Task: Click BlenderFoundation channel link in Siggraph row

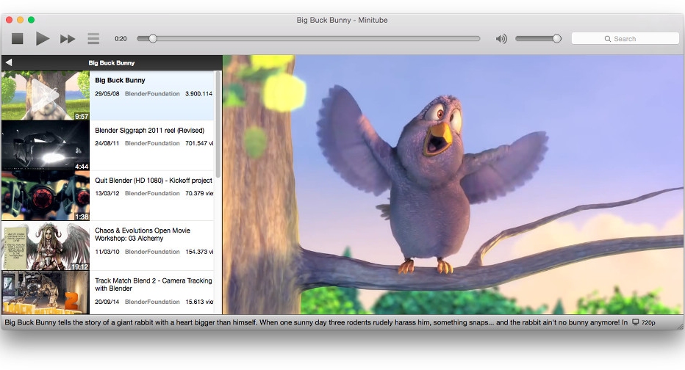Action: (x=152, y=144)
